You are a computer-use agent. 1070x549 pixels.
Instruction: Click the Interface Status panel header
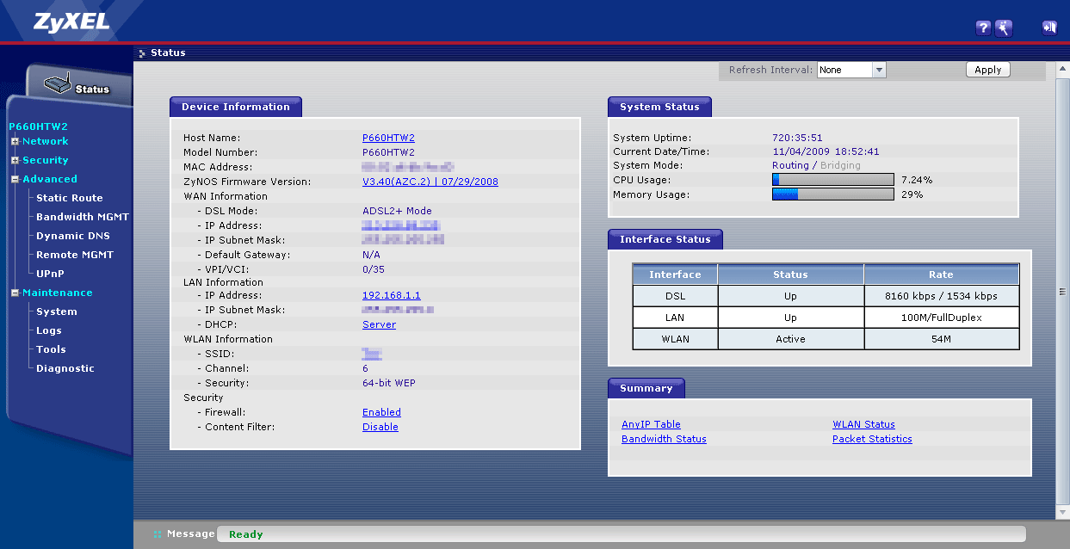665,239
